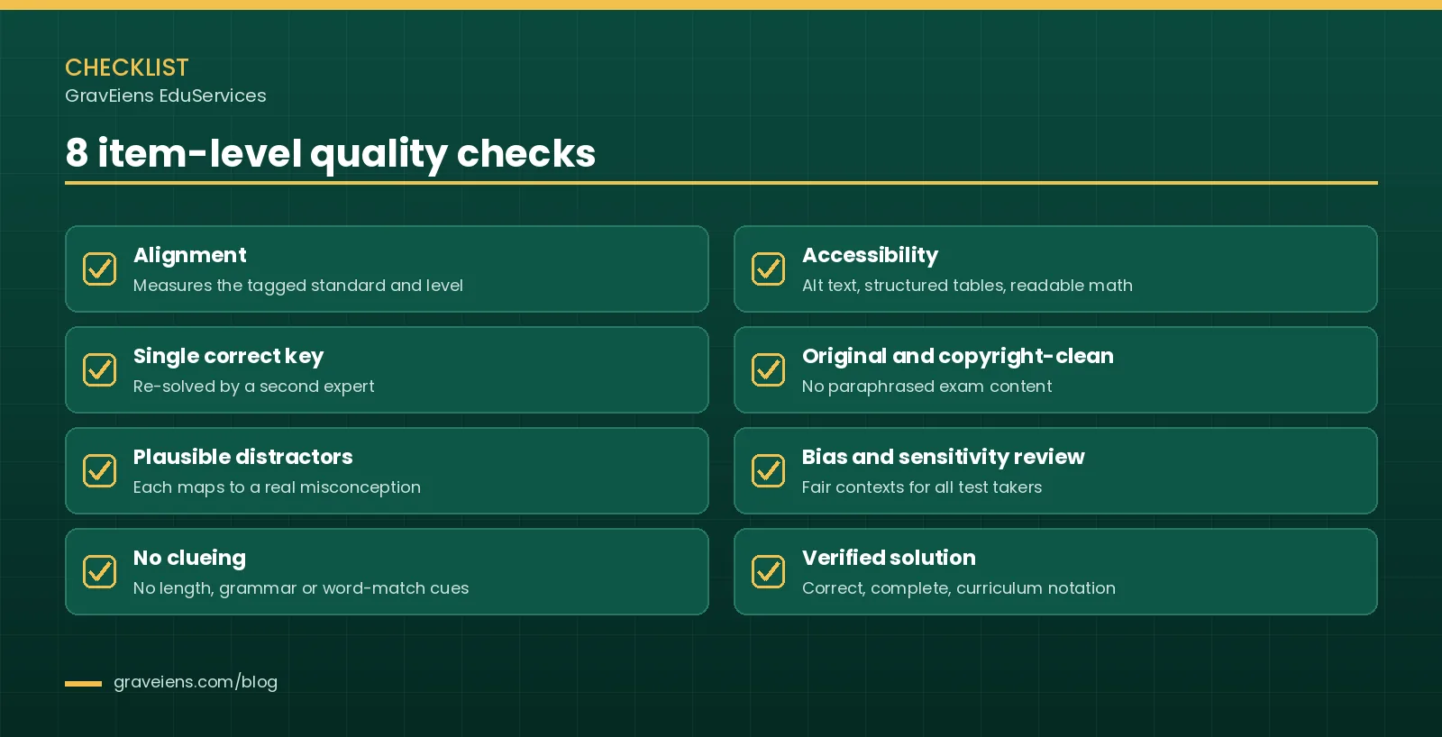Click the heading 8 item-level quality checks
This screenshot has height=737, width=1442.
tap(330, 153)
